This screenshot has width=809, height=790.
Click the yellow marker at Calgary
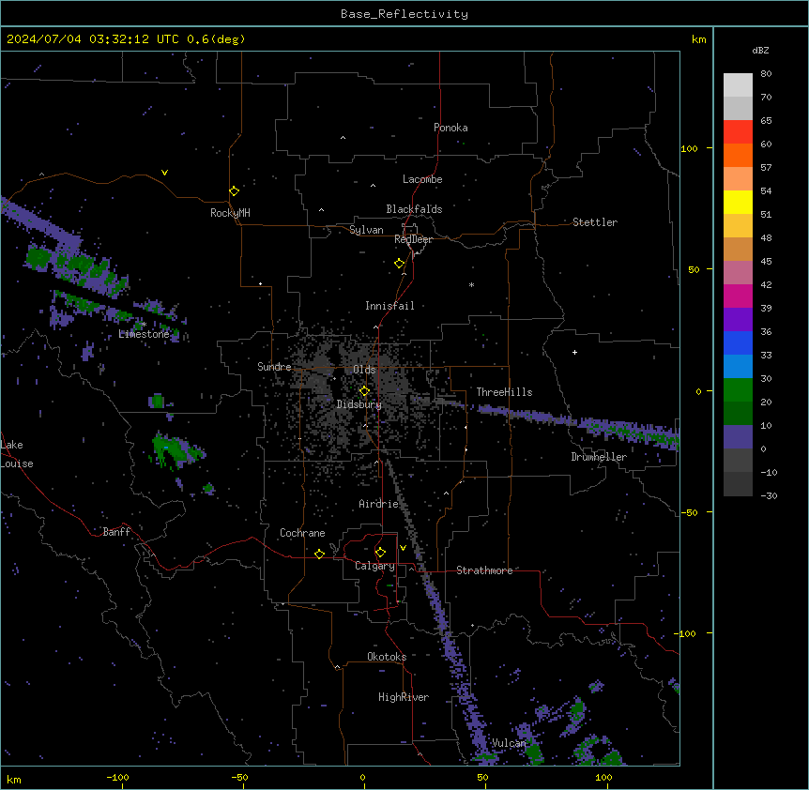tap(380, 553)
